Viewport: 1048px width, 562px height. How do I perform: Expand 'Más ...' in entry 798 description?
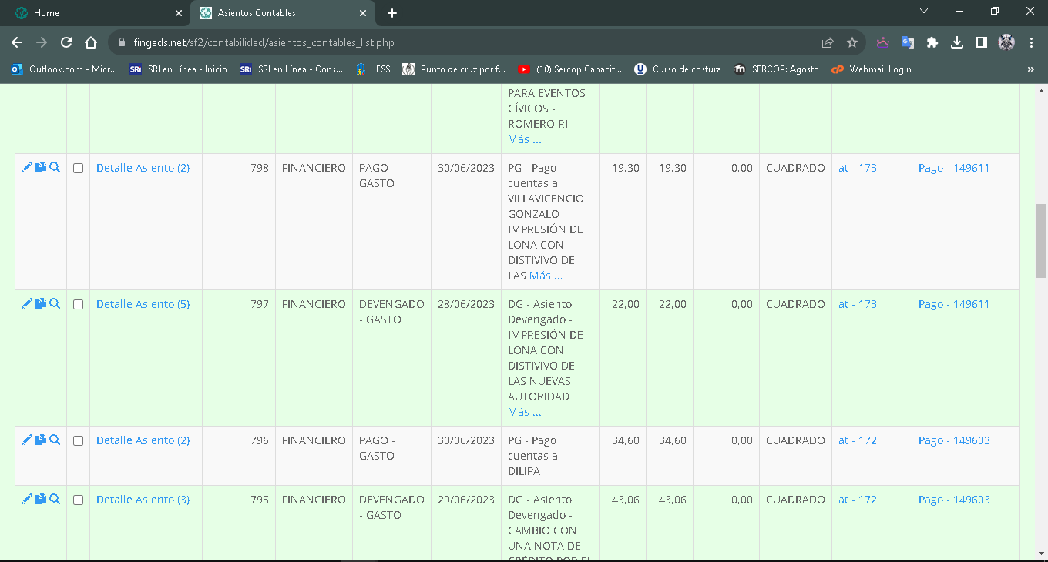pos(546,276)
